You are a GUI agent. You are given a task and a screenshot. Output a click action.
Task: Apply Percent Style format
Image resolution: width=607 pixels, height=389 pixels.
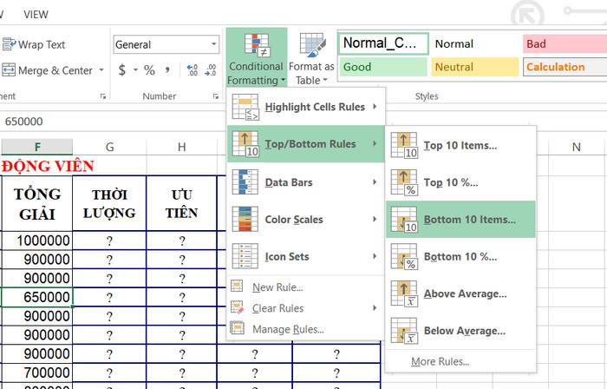point(149,70)
